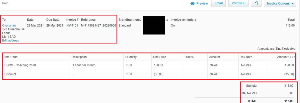Select the Discount item code cell
The image size is (300, 103).
click(x=36, y=74)
